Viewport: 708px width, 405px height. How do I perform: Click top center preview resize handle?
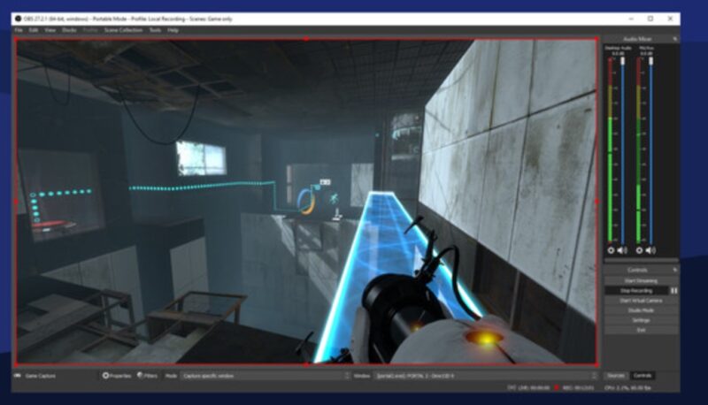[x=306, y=39]
